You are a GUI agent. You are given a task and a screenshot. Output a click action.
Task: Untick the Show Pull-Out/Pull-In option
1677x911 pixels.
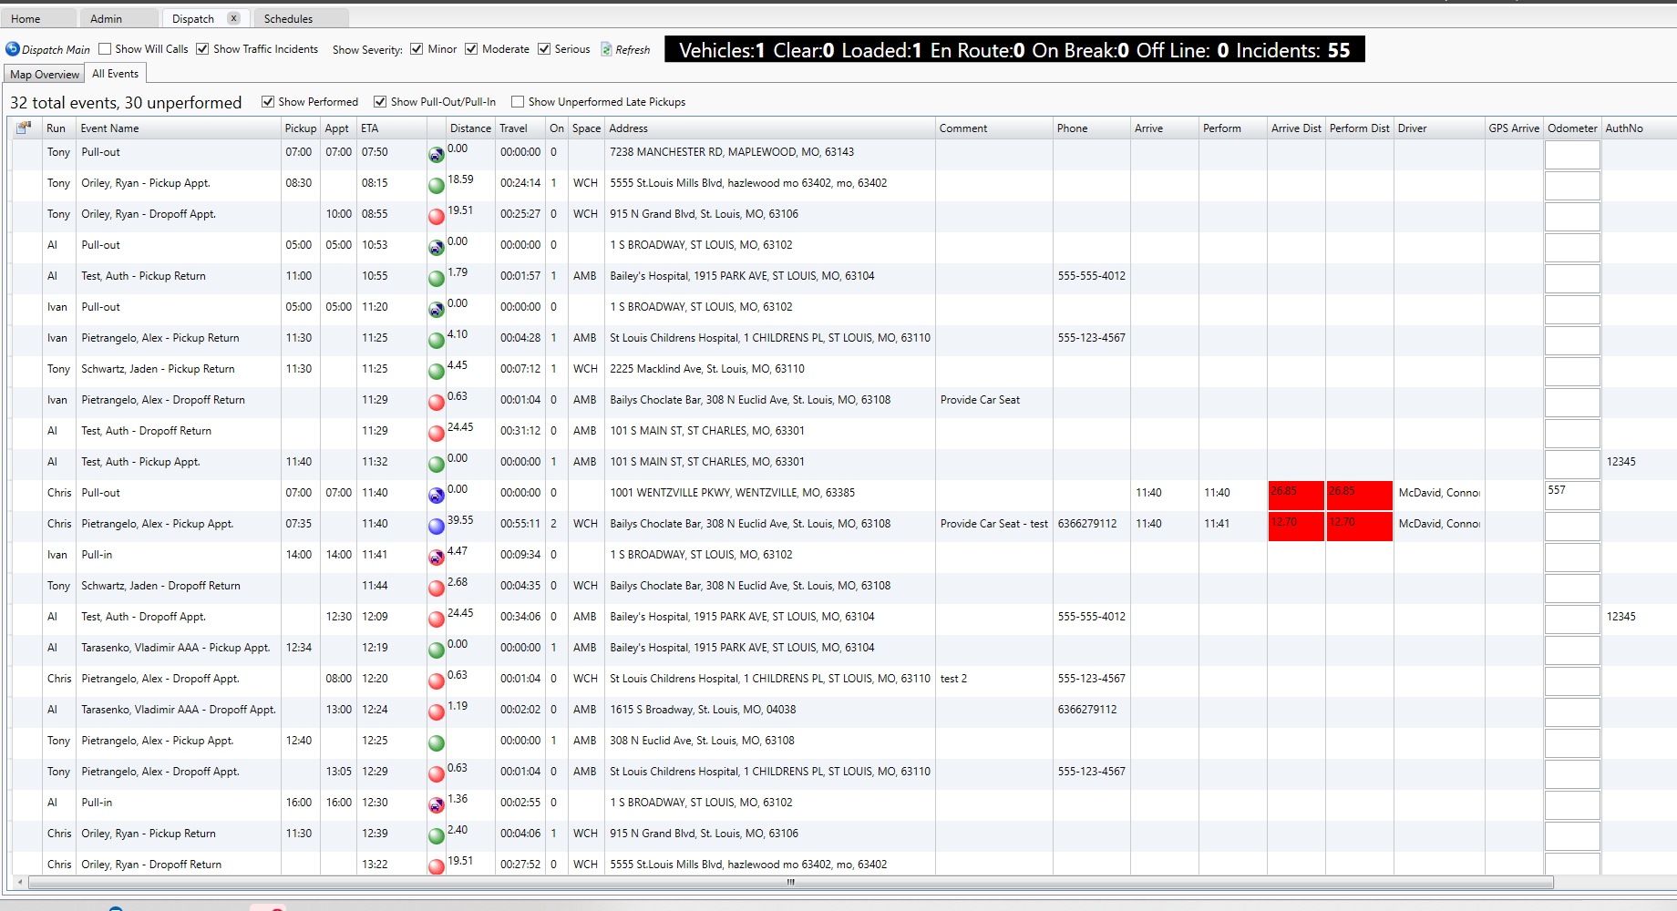tap(380, 102)
